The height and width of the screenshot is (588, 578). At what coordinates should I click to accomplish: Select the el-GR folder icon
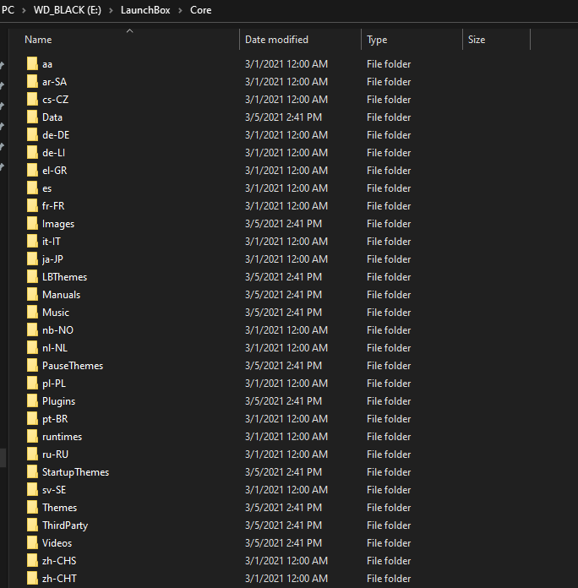coord(32,171)
